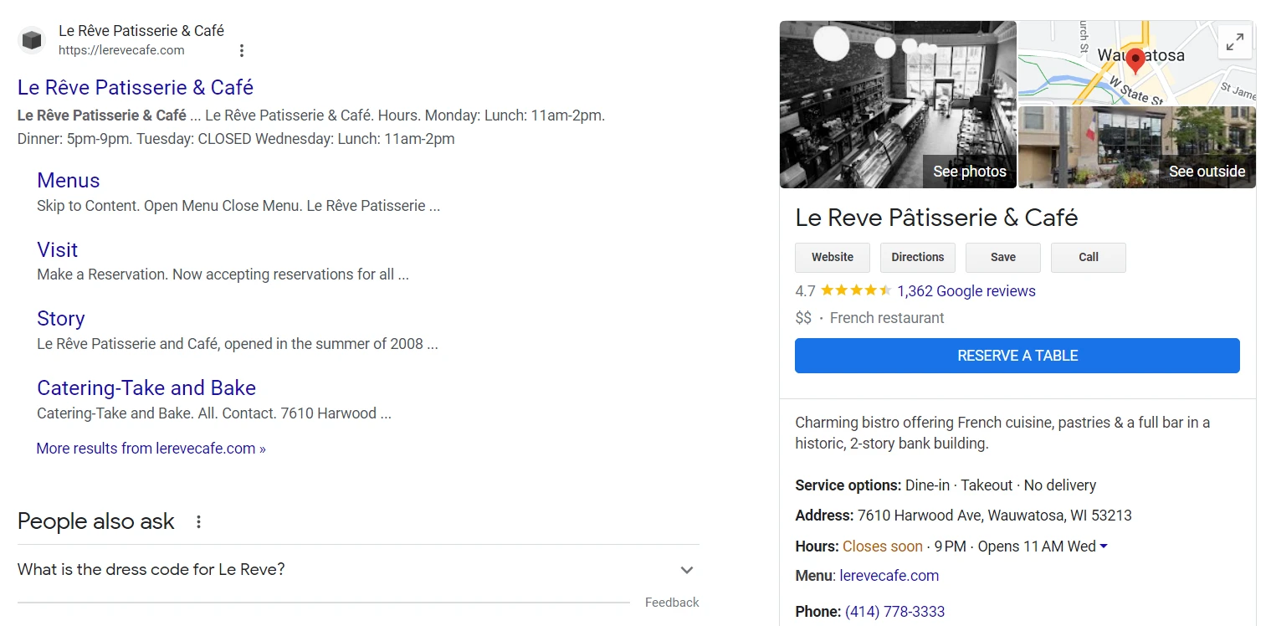Click the French restaurant category text
This screenshot has height=626, width=1271.
tap(887, 318)
